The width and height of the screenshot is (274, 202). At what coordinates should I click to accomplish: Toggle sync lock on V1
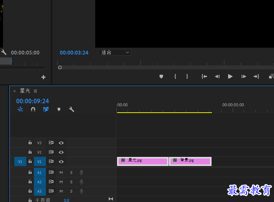coord(51,161)
